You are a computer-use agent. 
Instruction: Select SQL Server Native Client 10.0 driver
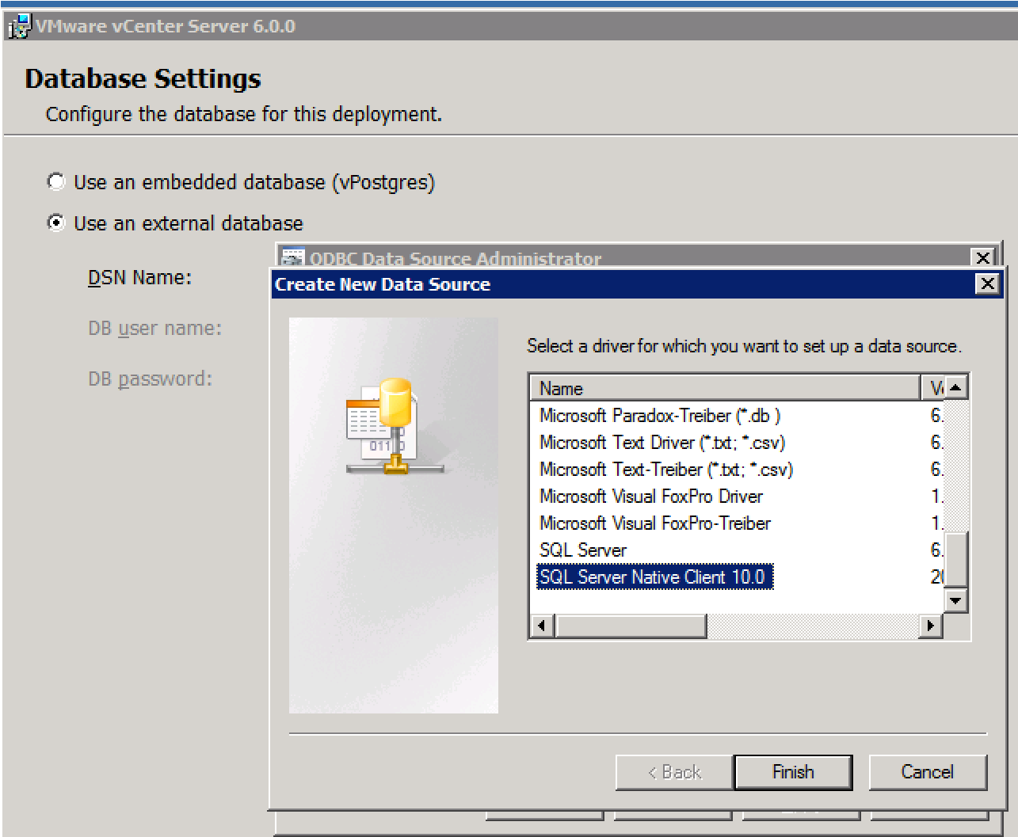click(x=654, y=577)
